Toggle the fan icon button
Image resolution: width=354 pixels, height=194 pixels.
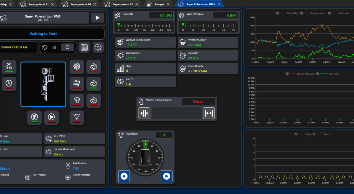click(77, 67)
